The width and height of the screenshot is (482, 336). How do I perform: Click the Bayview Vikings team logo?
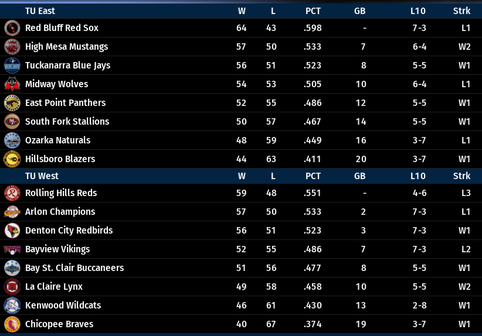coord(12,249)
